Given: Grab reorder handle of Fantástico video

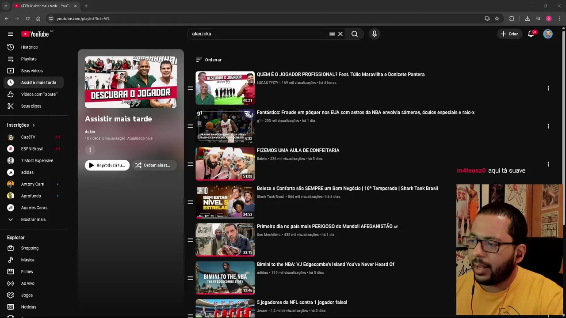Looking at the screenshot, I should tap(190, 126).
